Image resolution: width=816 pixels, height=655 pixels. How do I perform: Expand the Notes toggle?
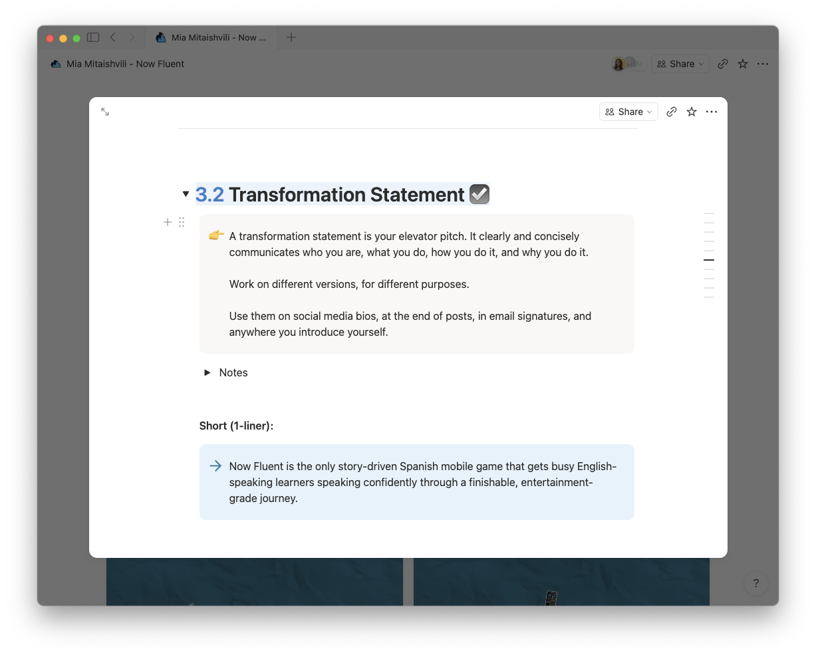pyautogui.click(x=207, y=372)
